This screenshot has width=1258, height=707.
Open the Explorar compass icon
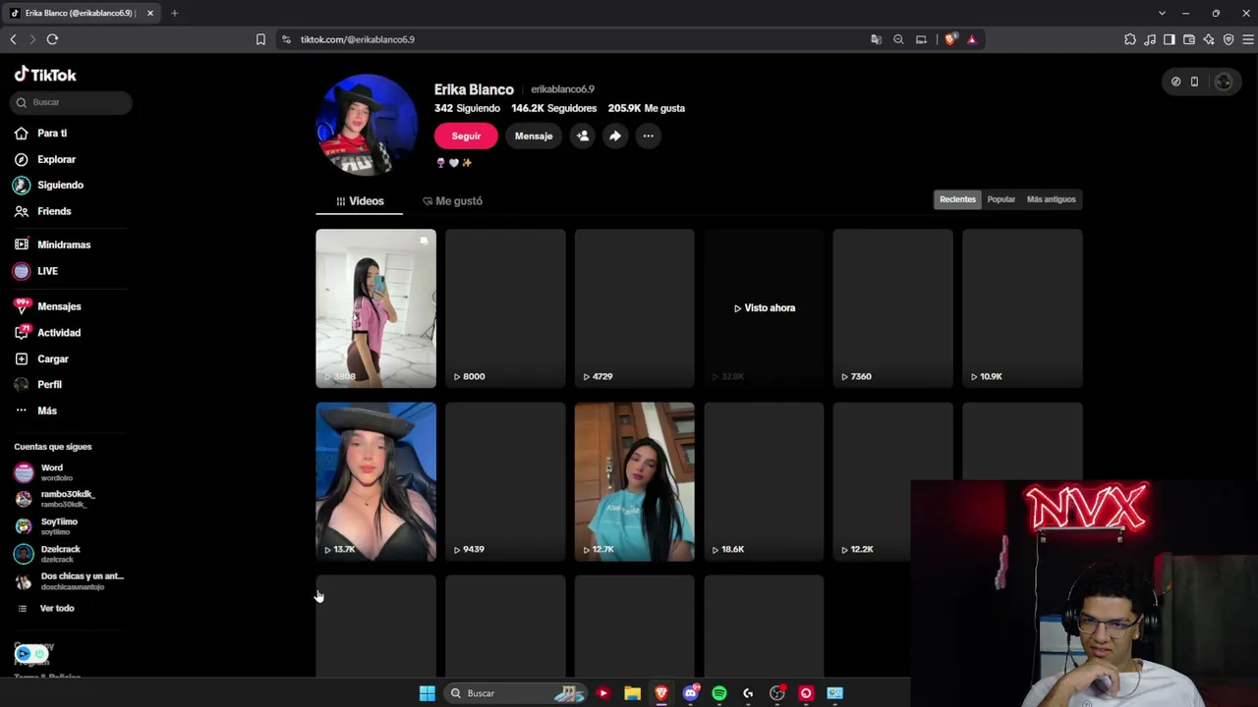(x=22, y=159)
